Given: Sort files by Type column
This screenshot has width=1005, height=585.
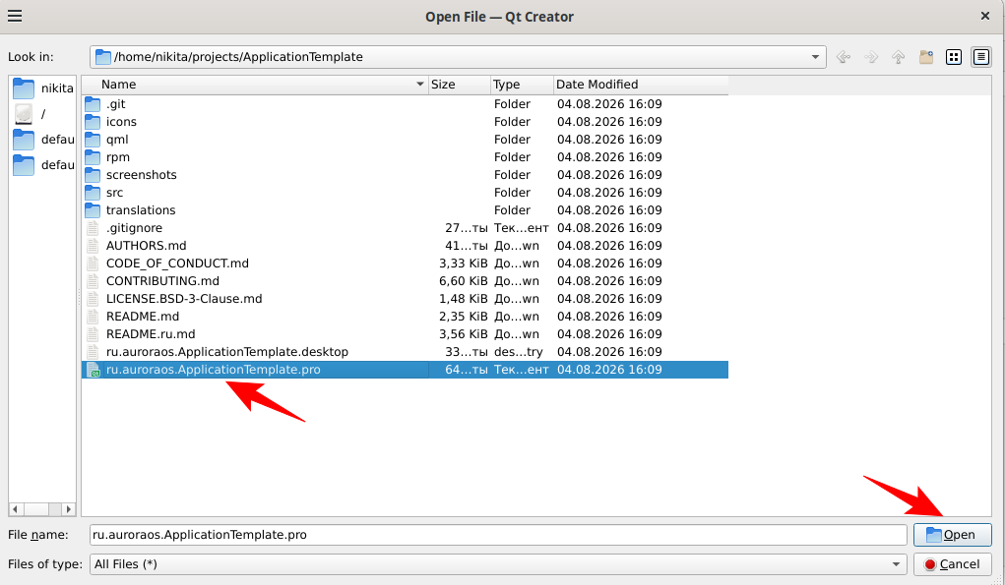Looking at the screenshot, I should tap(522, 85).
